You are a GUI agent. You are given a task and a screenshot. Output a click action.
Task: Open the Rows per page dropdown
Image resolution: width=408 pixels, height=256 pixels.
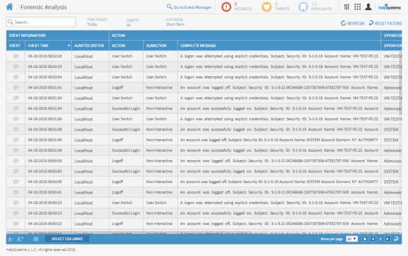click(x=352, y=239)
